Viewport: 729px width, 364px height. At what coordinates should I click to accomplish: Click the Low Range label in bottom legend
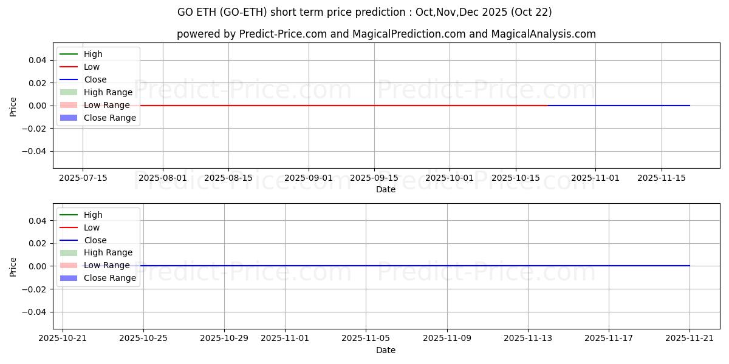click(x=106, y=265)
